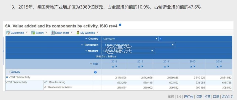
Task: Click the 2013 year header
Action: 140,61
